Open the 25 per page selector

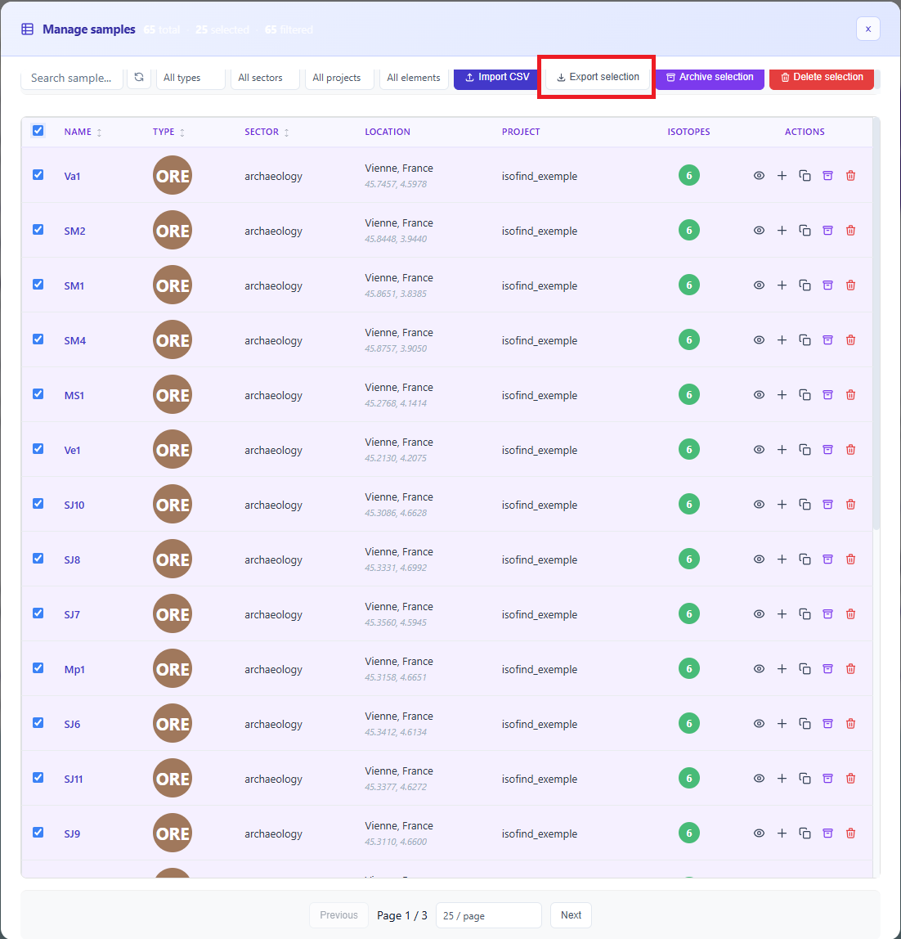[488, 914]
